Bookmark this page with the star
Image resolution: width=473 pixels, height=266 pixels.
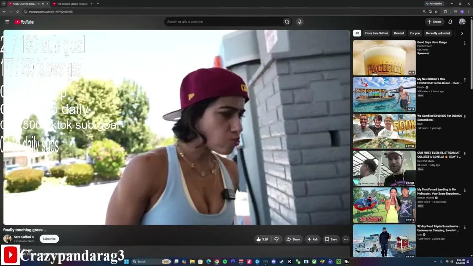(x=436, y=11)
